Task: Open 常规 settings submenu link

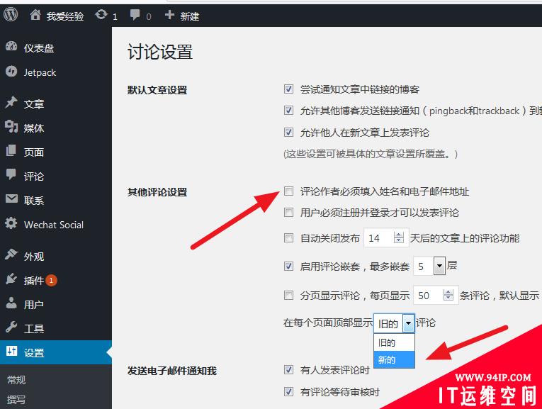Action: (x=16, y=380)
